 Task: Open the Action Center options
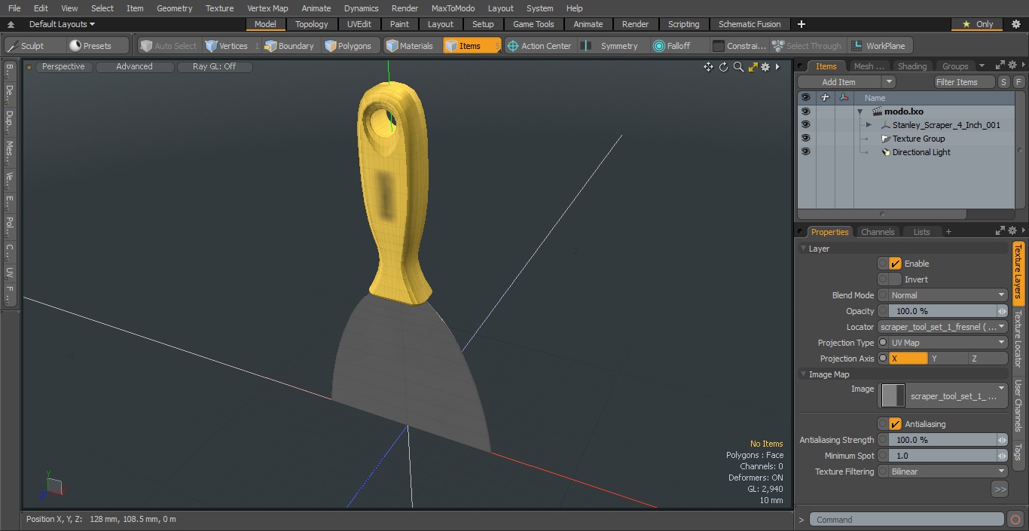539,46
